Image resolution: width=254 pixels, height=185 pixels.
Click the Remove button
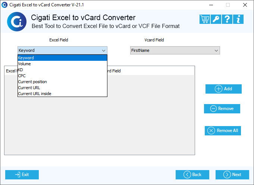[222, 109]
